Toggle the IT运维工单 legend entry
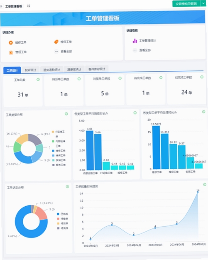This screenshot has height=260, width=208. 58,134
